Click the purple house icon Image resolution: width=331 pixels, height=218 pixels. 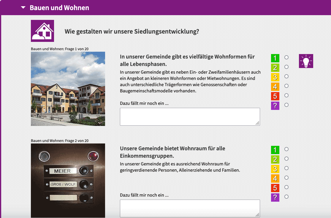click(x=42, y=31)
